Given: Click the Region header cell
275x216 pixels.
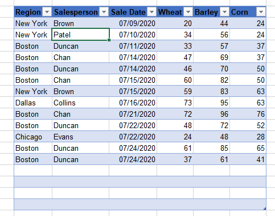Looking at the screenshot, I should [33, 12].
